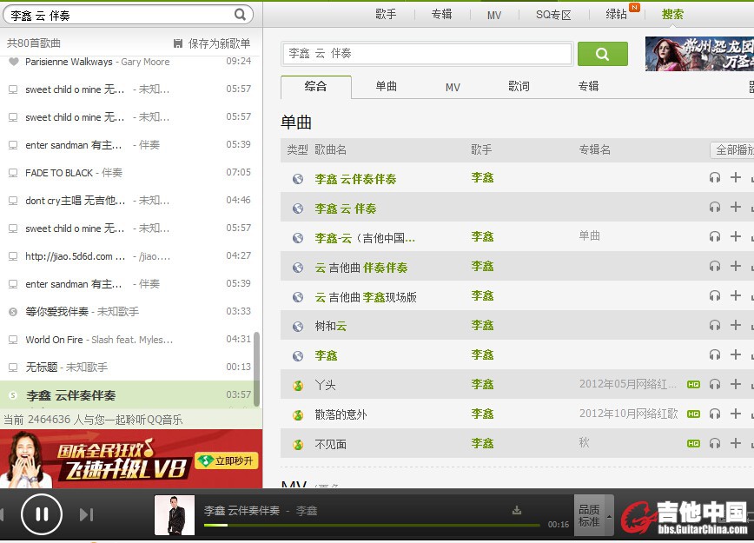Click main search field with 李鑫 云 伴奏
Image resolution: width=754 pixels, height=543 pixels.
[x=427, y=54]
